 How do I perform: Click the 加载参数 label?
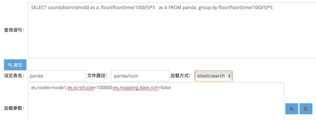[x=14, y=108]
